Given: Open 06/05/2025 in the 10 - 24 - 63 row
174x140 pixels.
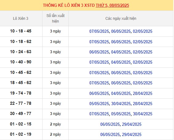Looking at the screenshot, I should point(99,52).
